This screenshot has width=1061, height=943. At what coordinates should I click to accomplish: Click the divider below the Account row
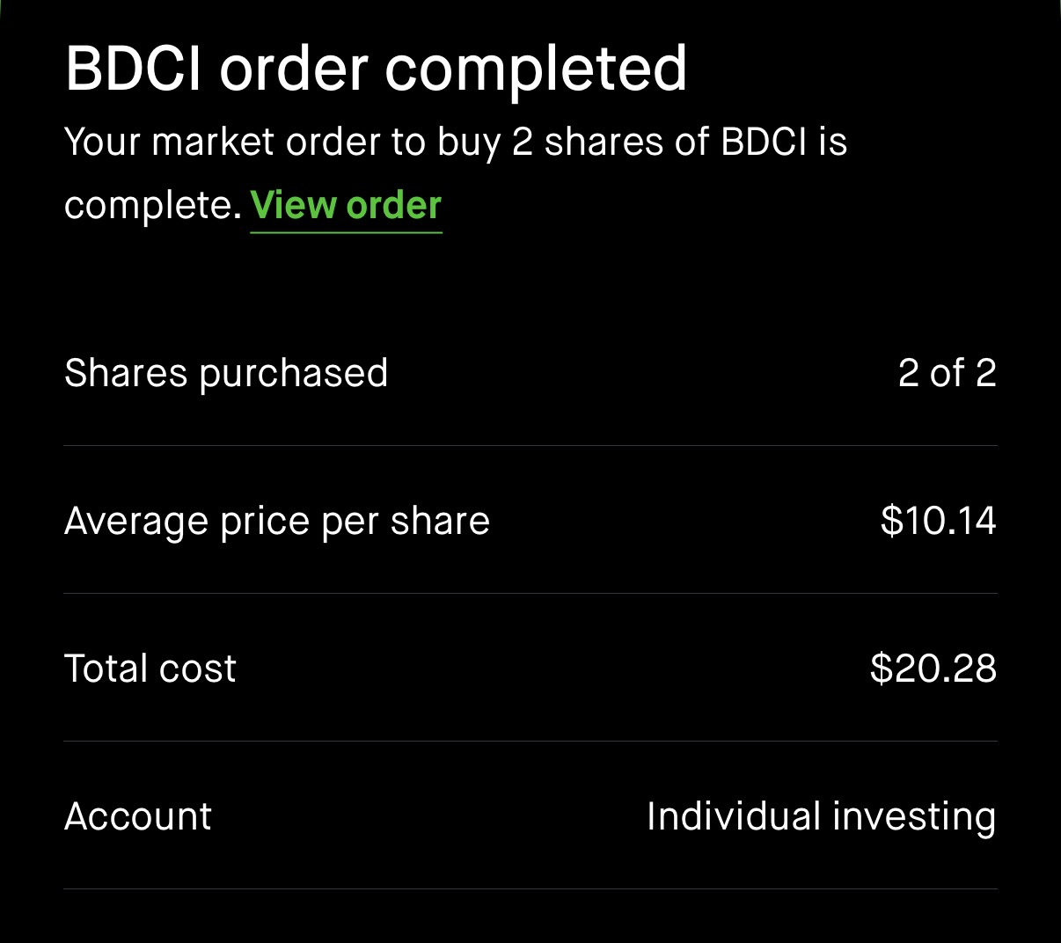click(x=530, y=889)
